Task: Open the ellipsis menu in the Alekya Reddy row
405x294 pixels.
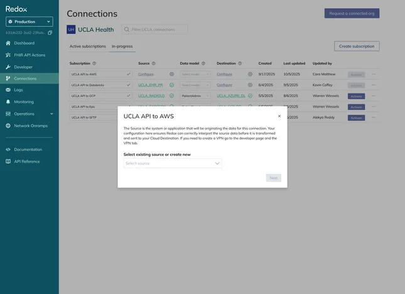Action: point(374,117)
